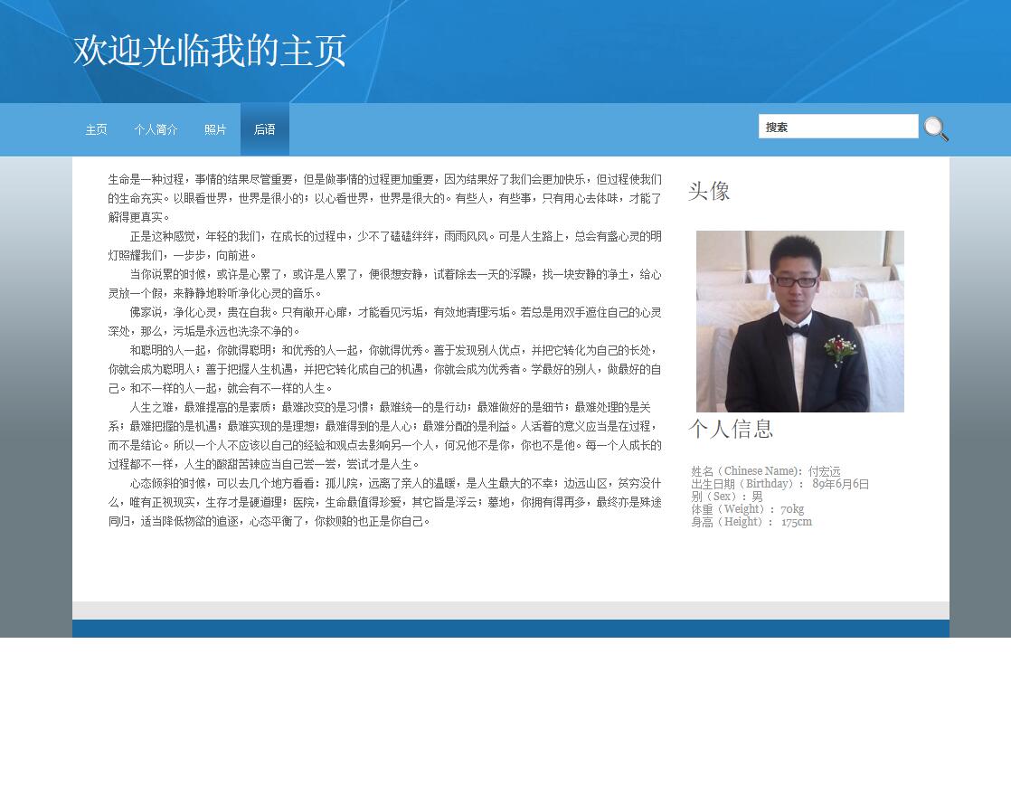The height and width of the screenshot is (786, 1011).
Task: Click the paragraph starting with 人生之难
Action: [x=384, y=435]
